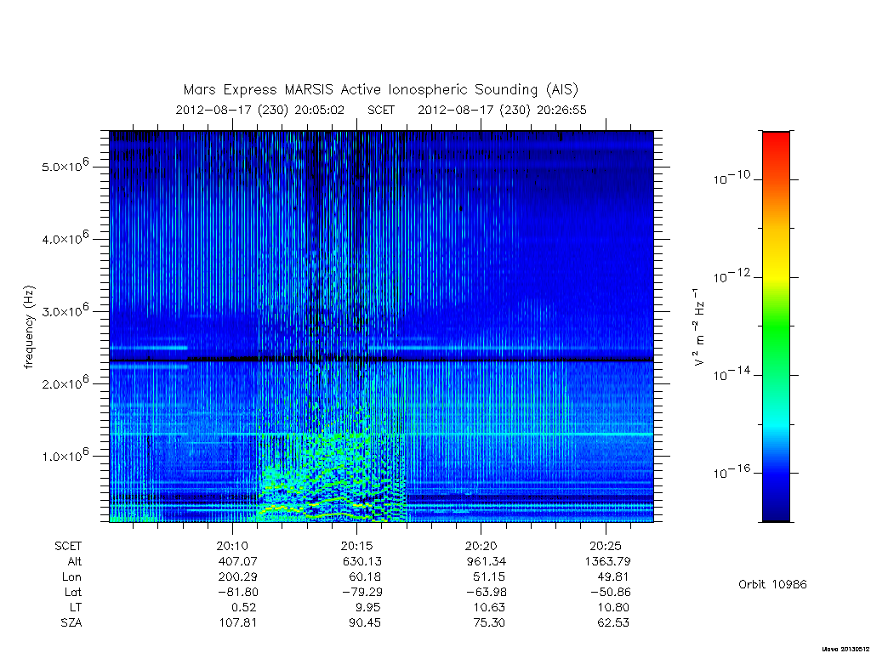Click the SZA value 107.81
The image size is (871, 653).
pos(238,622)
